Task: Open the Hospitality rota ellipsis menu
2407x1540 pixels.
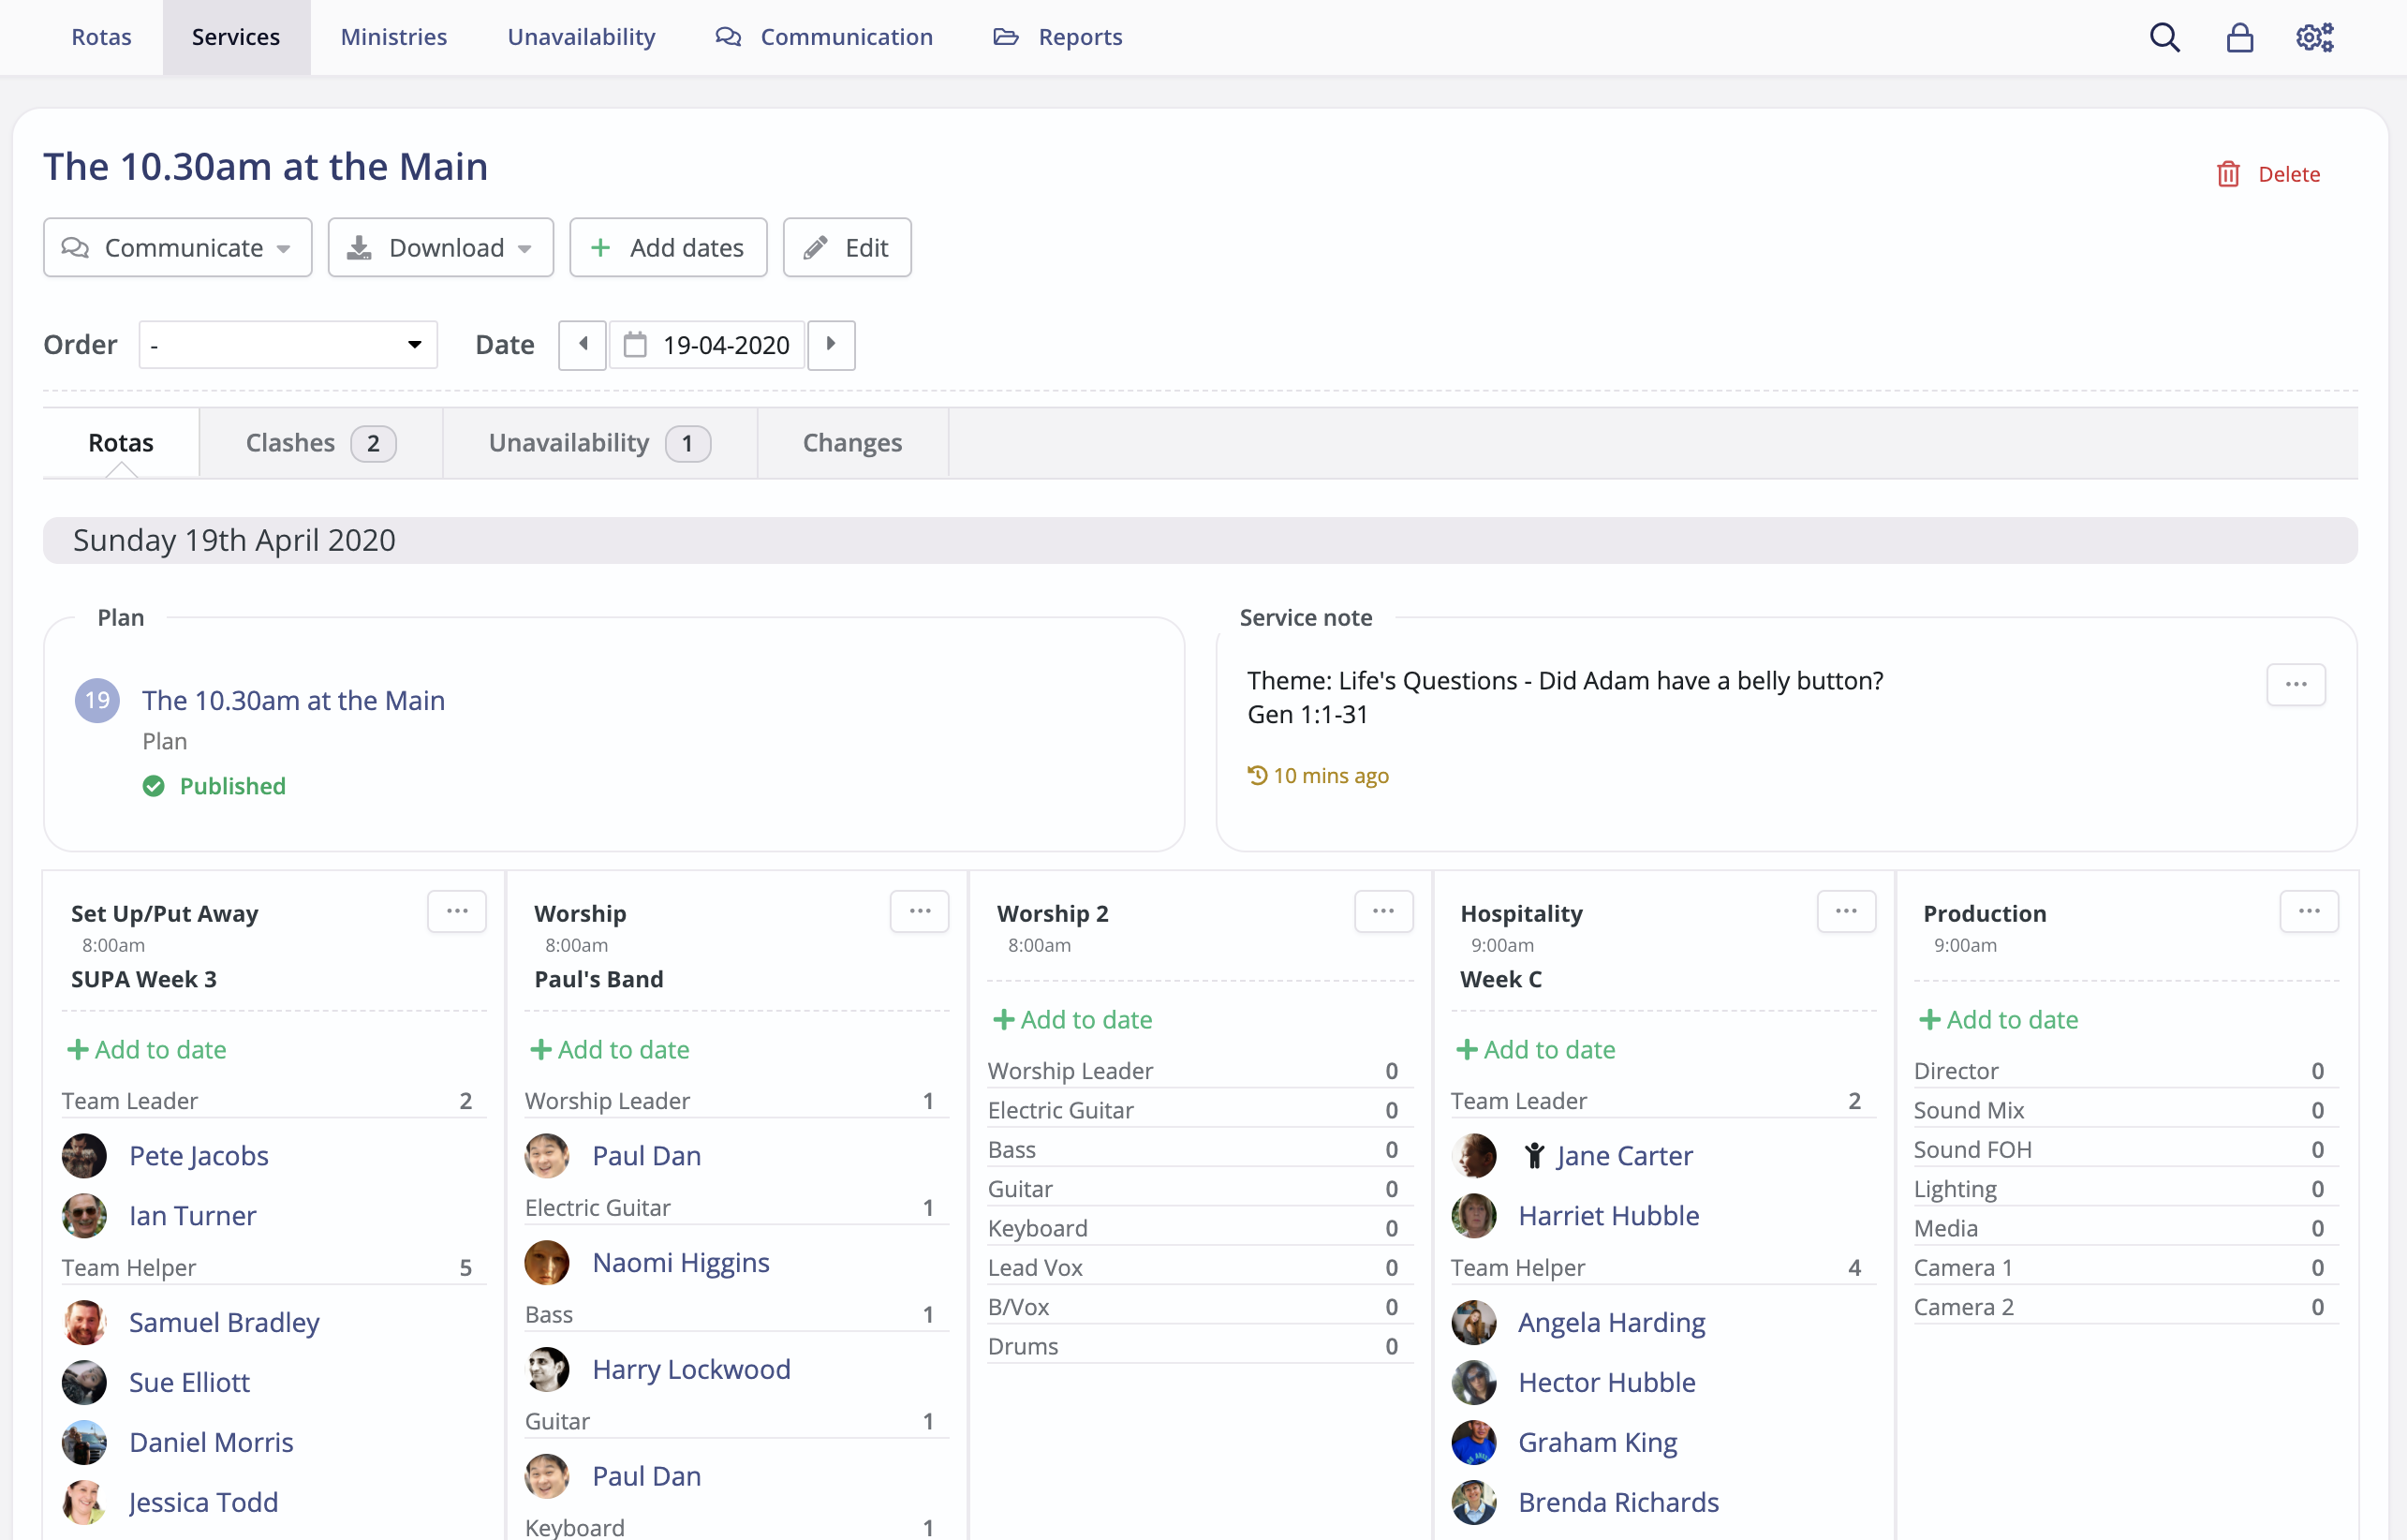Action: coord(1845,911)
